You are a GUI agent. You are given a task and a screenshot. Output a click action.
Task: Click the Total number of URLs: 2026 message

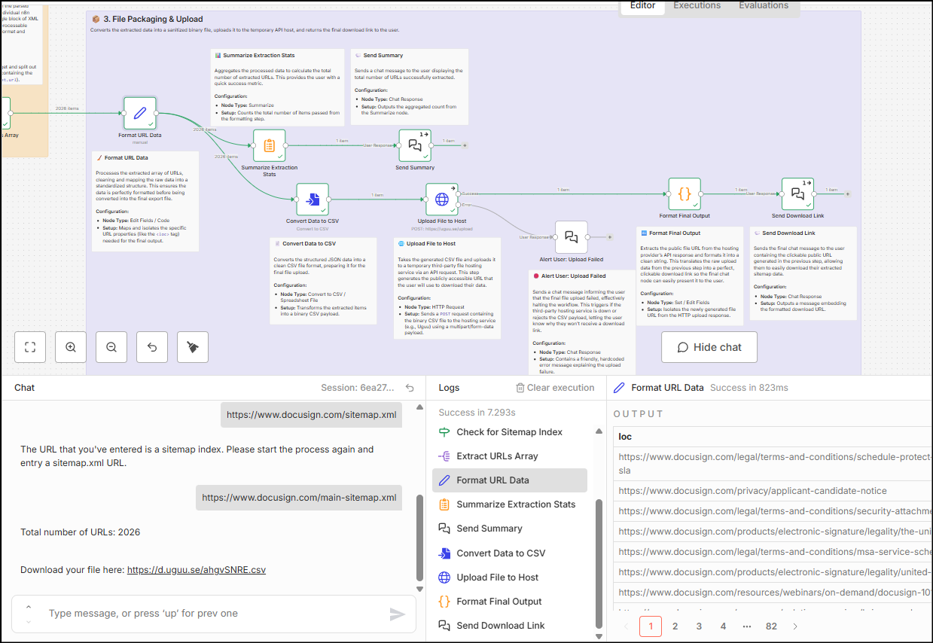[81, 532]
